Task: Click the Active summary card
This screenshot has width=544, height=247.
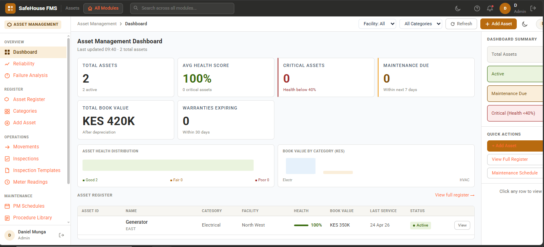Action: click(x=515, y=74)
